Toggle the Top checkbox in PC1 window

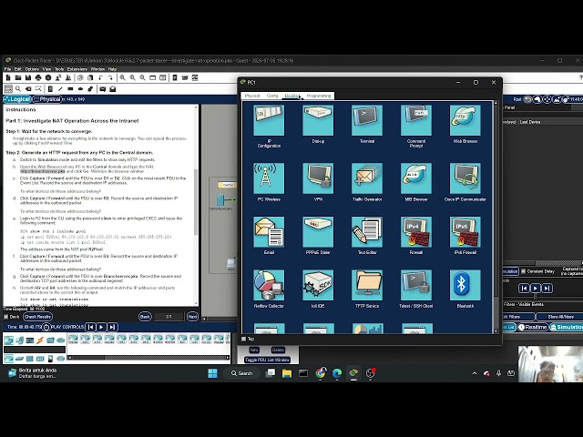click(244, 339)
